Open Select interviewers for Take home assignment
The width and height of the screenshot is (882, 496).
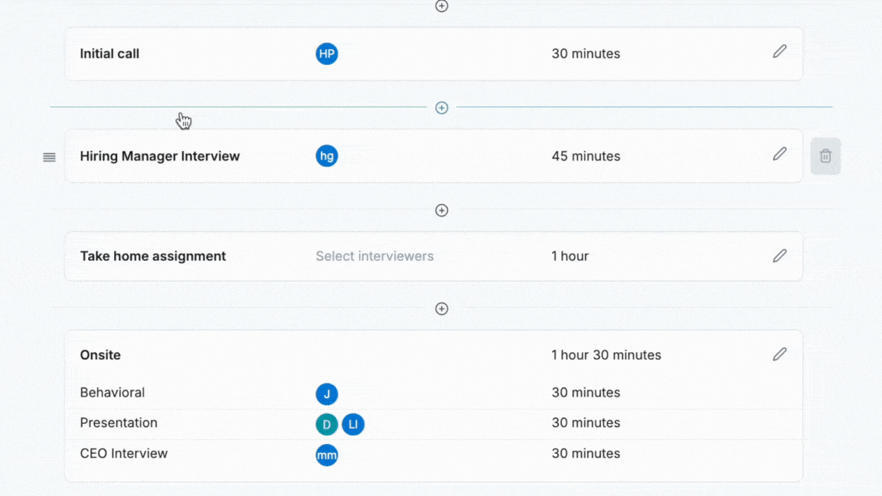click(374, 256)
